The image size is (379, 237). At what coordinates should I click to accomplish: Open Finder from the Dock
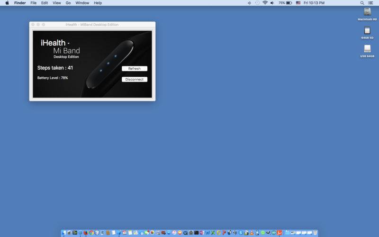click(64, 233)
